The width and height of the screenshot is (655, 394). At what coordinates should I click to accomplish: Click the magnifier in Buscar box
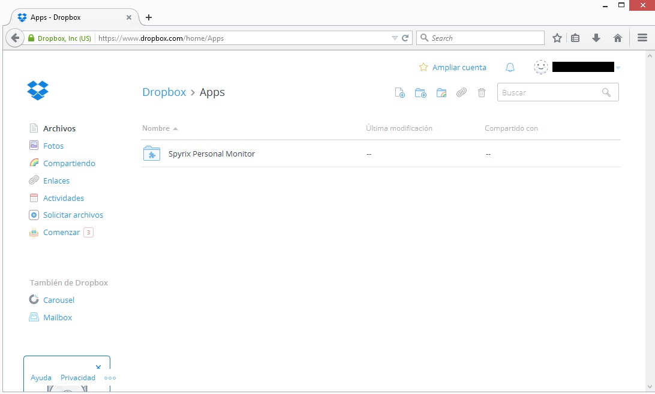tap(606, 92)
